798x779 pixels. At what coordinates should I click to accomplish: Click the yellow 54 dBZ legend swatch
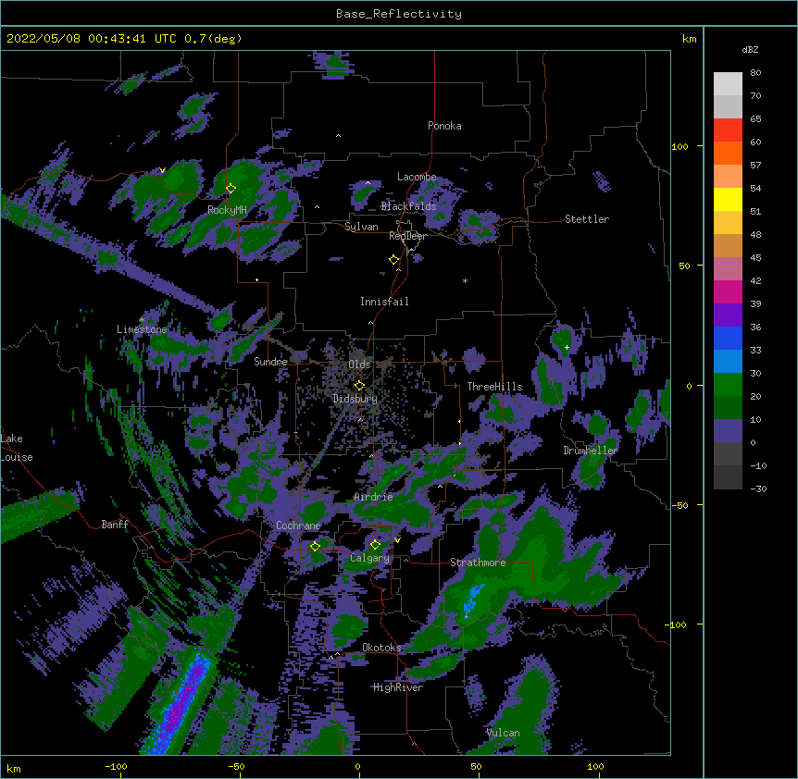click(728, 199)
